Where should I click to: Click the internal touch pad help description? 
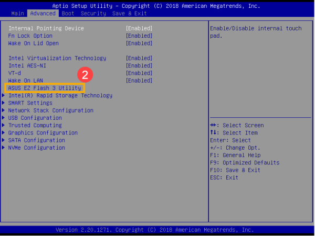click(x=256, y=32)
